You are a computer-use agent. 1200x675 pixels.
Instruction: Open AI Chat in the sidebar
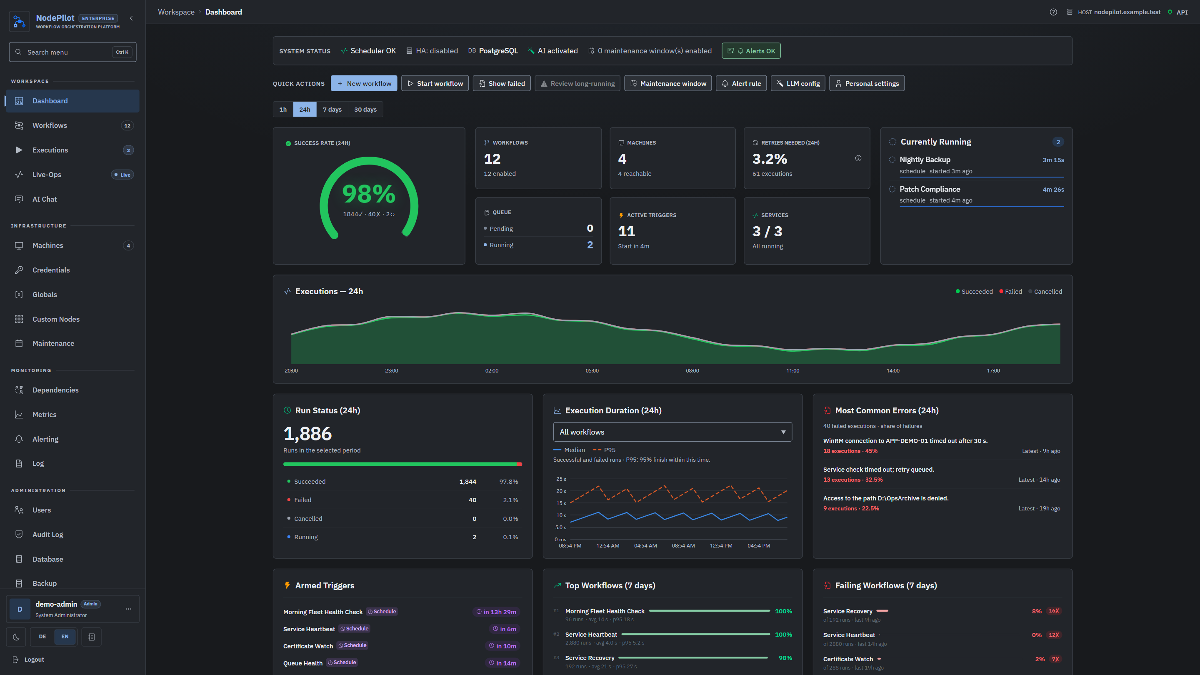(72, 200)
